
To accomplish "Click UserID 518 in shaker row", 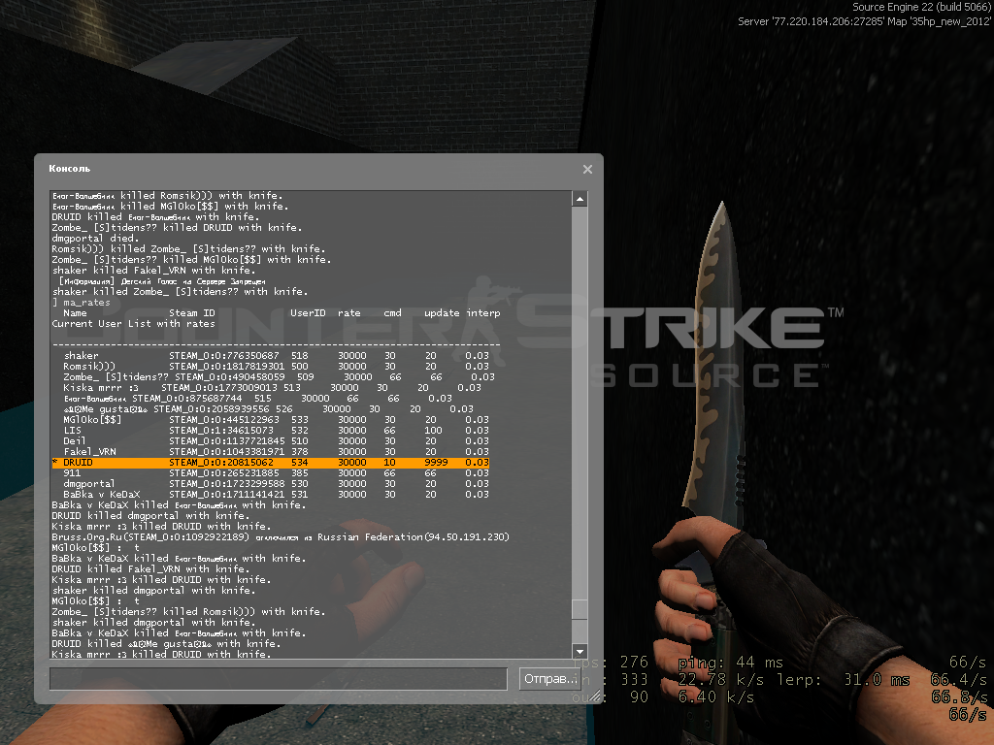I will (300, 355).
